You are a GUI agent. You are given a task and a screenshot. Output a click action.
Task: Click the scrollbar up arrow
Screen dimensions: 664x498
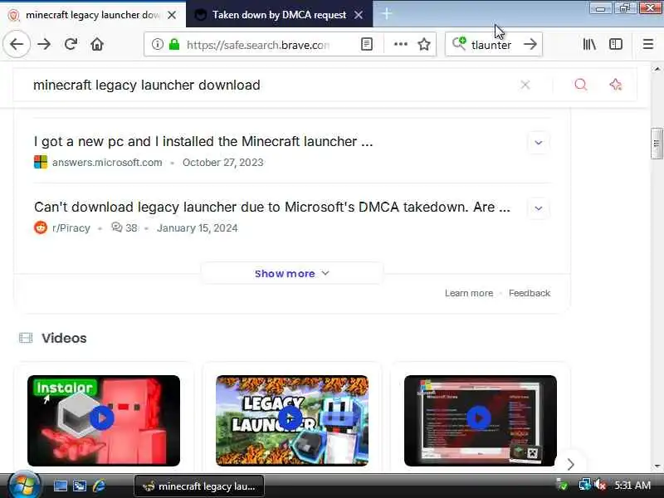click(657, 69)
